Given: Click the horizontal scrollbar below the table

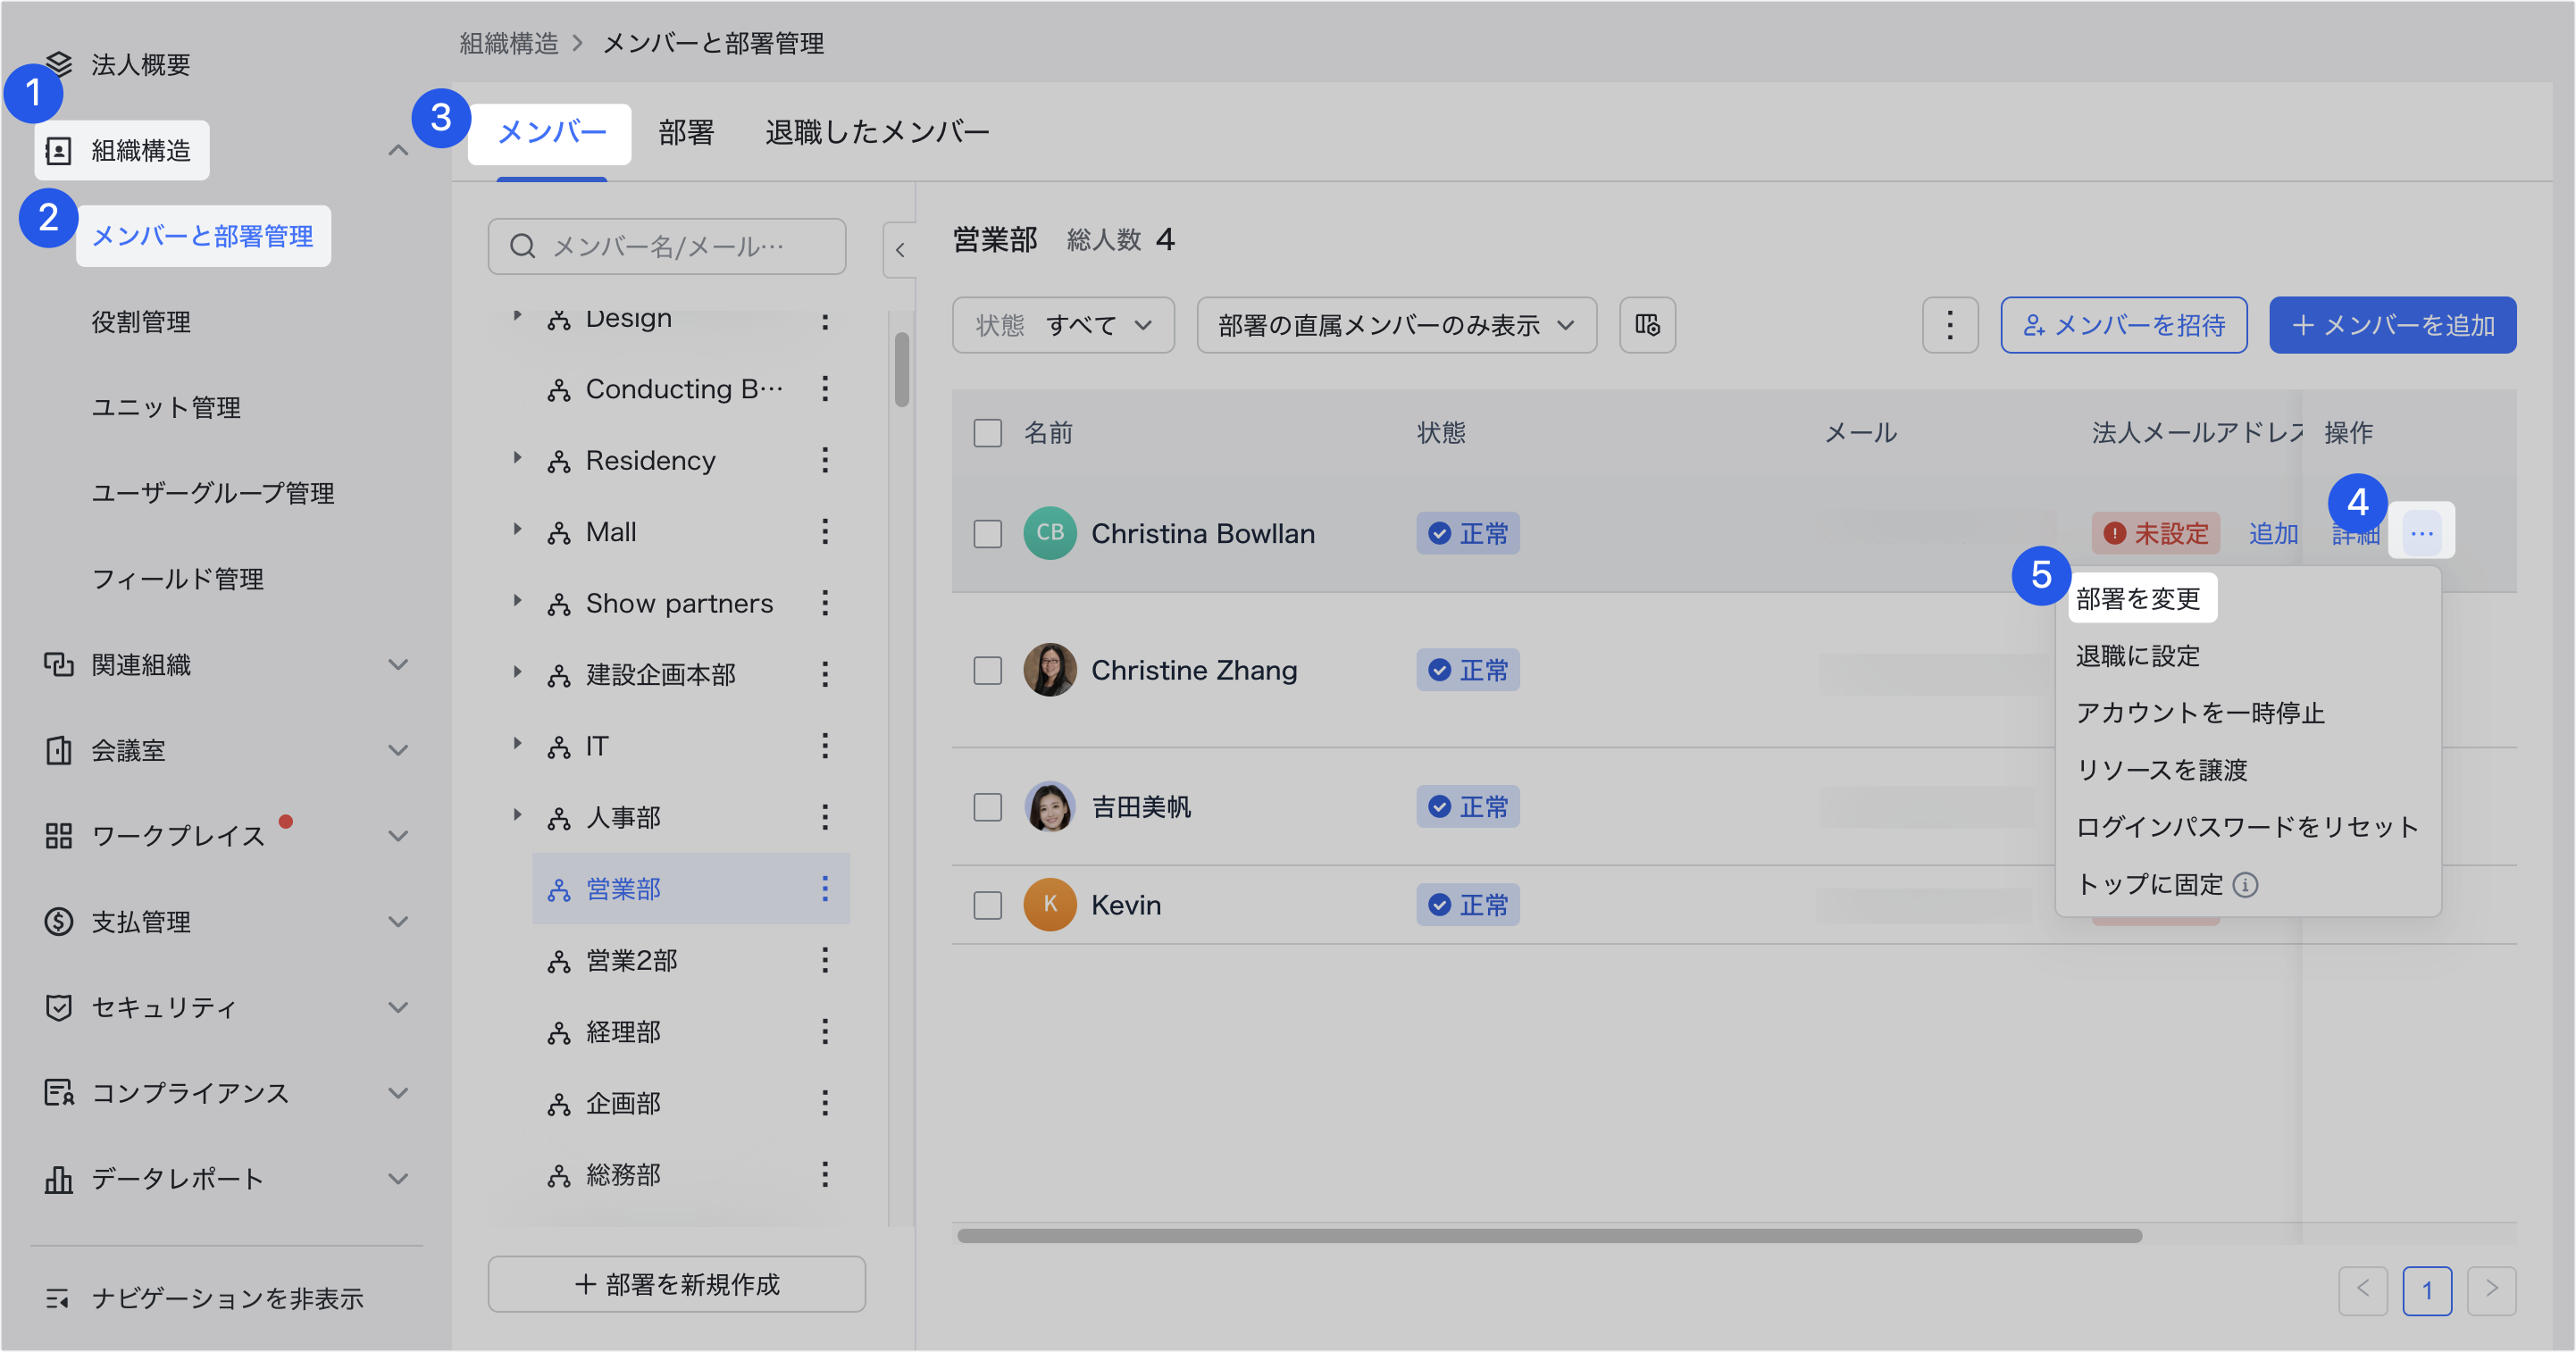Looking at the screenshot, I should [1549, 1236].
